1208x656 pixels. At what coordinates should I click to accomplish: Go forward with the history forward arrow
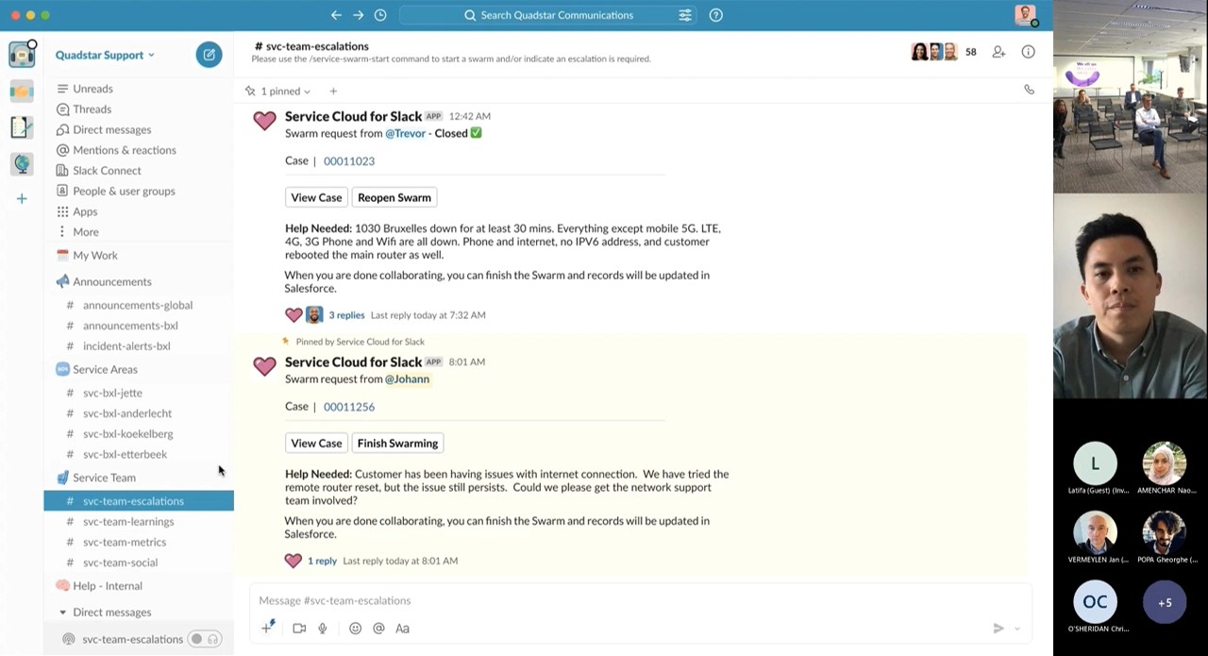[359, 15]
